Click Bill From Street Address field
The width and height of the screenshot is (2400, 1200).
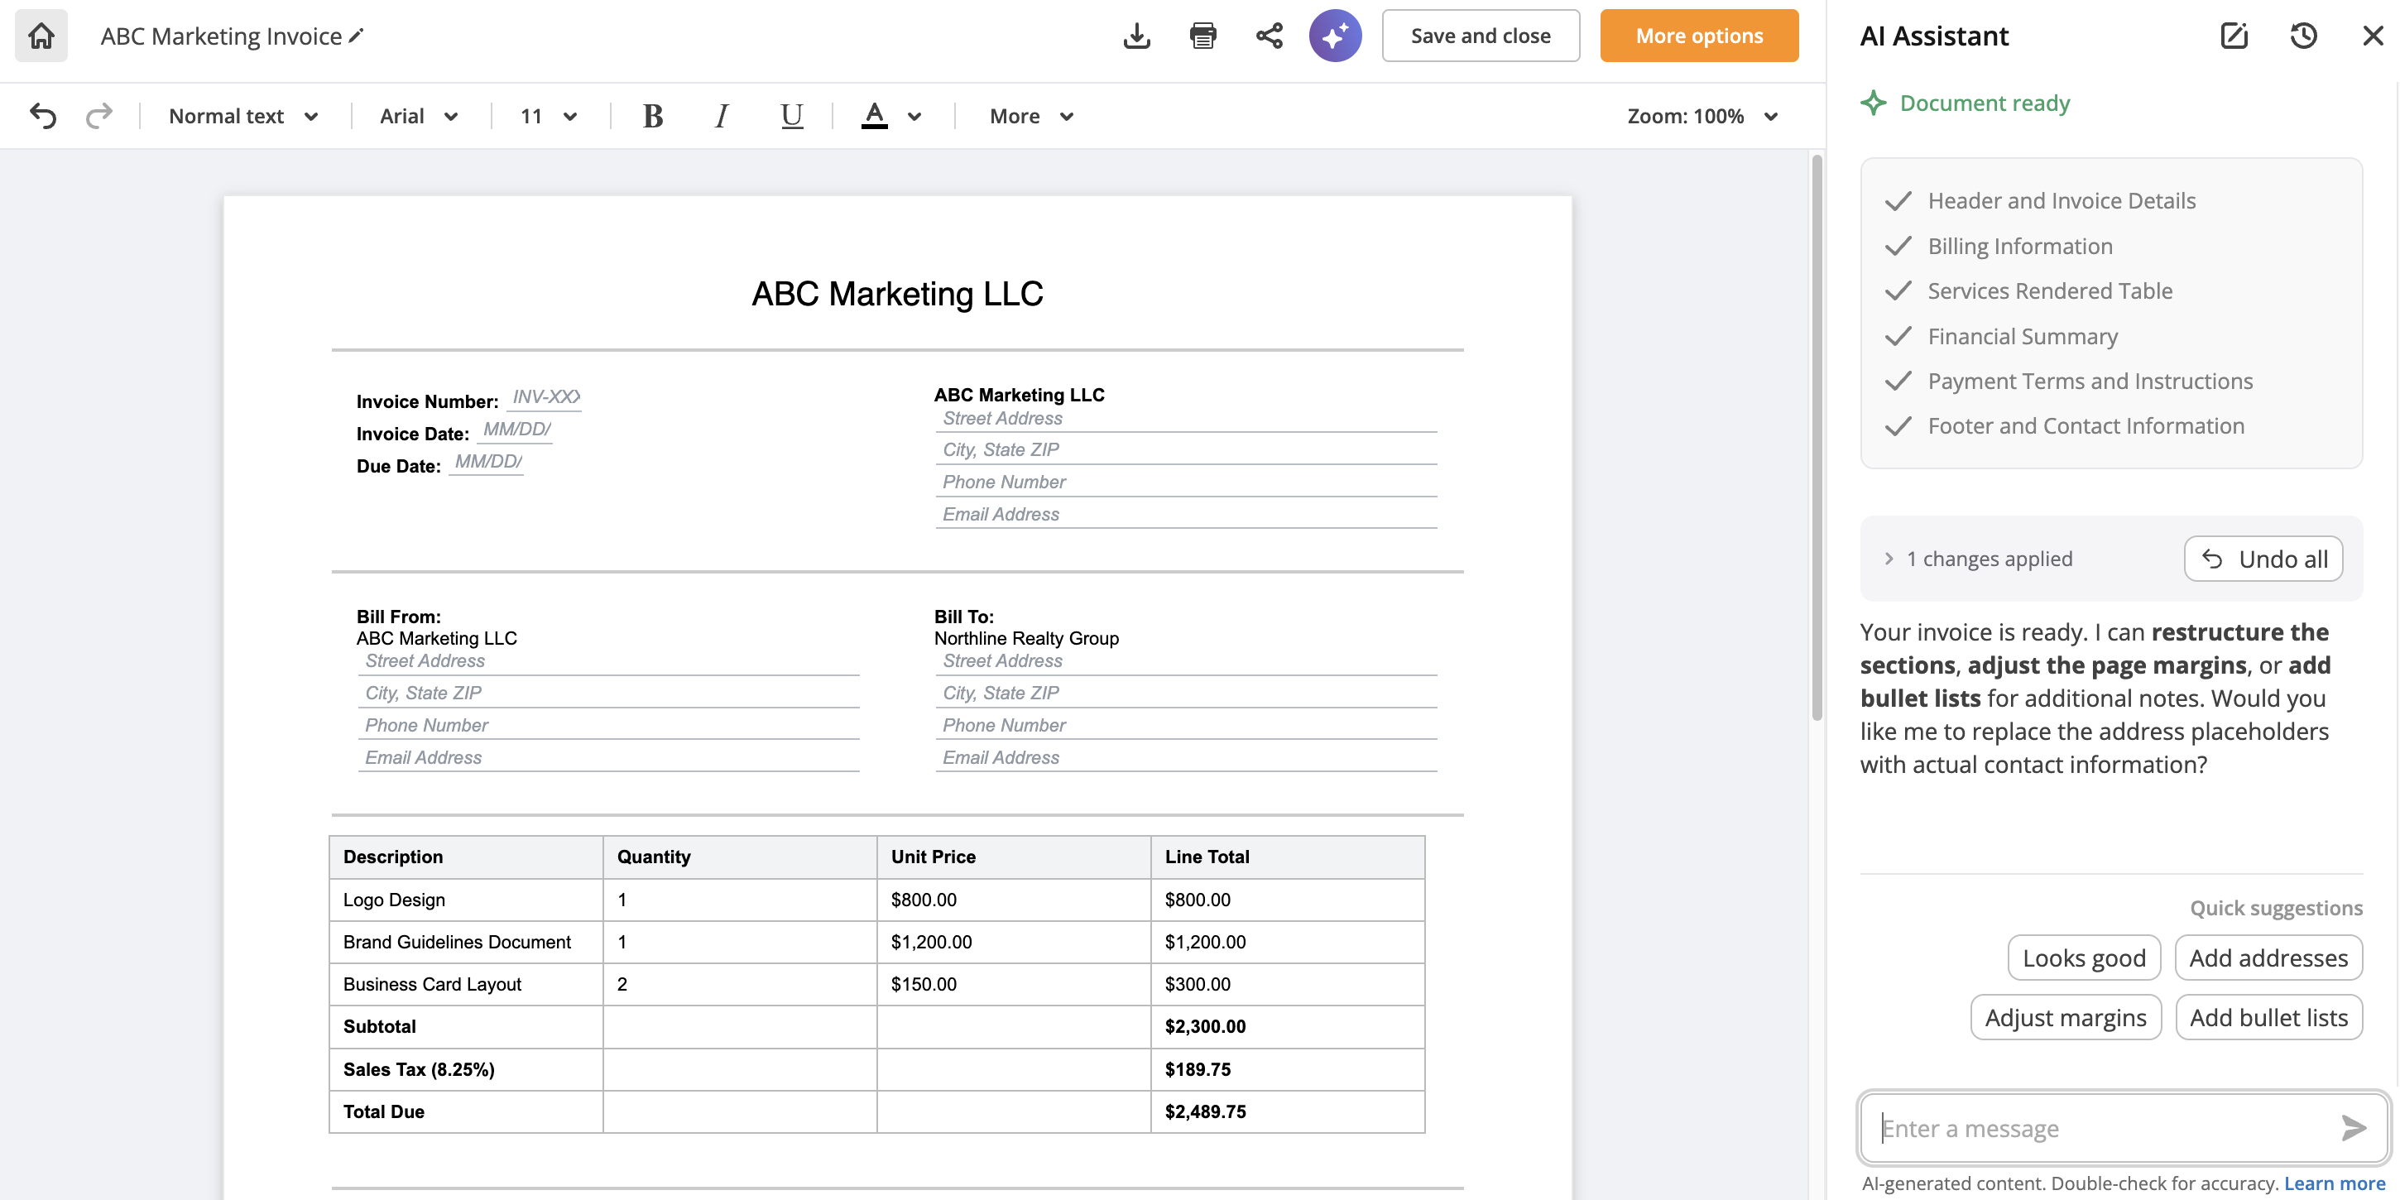point(608,661)
